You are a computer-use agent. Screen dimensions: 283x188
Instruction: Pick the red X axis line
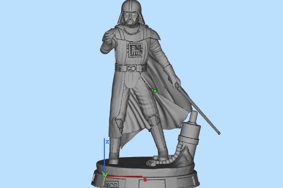(x=125, y=177)
